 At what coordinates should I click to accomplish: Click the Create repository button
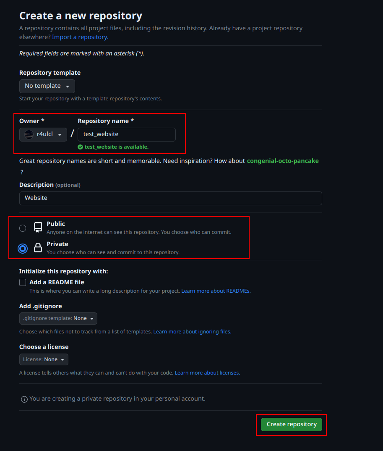tap(291, 424)
